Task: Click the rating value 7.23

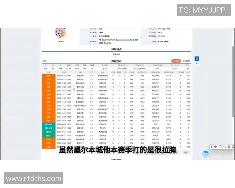Action: coord(188,80)
